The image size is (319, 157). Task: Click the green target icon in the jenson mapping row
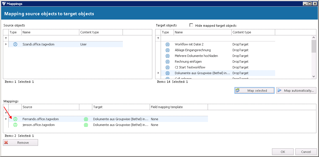[86, 125]
